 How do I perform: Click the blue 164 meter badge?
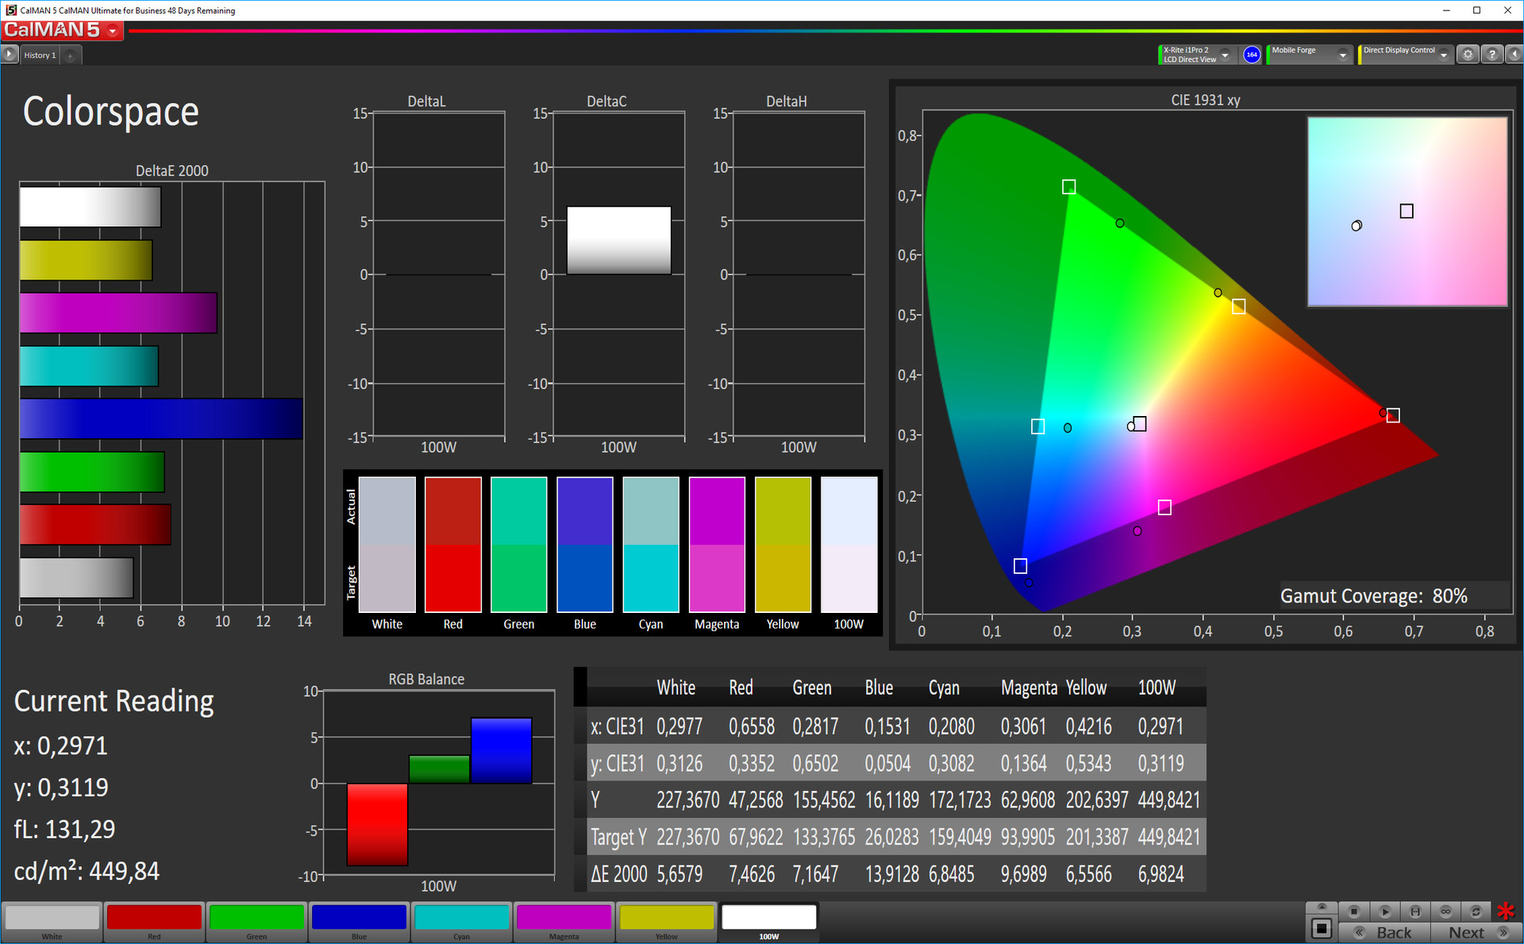(1252, 55)
